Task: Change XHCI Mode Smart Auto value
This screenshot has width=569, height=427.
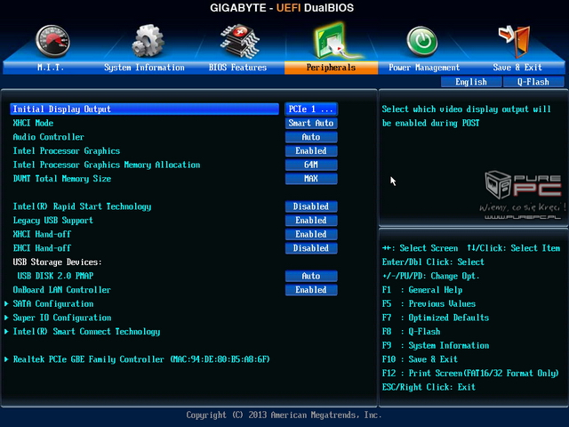Action: (311, 123)
